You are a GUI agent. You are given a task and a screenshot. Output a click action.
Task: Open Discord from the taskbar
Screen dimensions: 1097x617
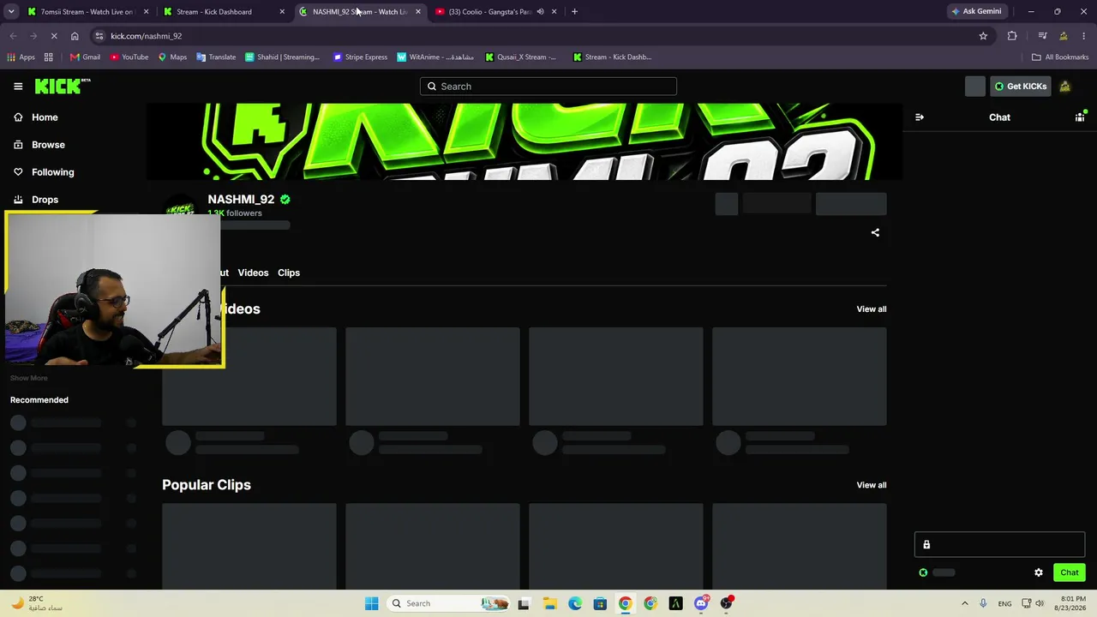coord(701,603)
